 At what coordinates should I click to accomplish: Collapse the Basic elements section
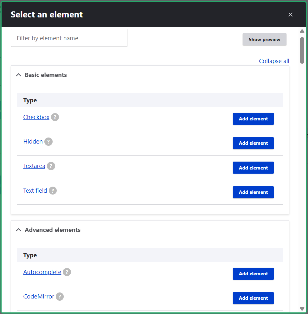point(42,75)
